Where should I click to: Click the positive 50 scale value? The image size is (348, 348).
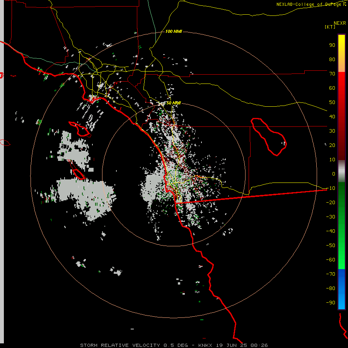tap(332, 102)
